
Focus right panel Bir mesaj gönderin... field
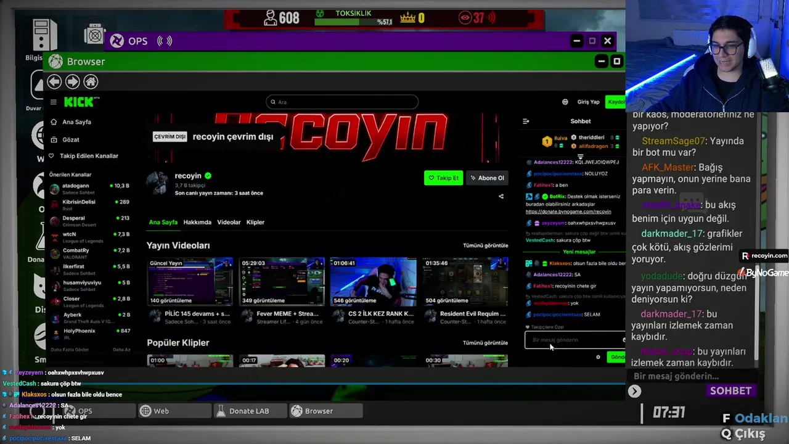[692, 376]
